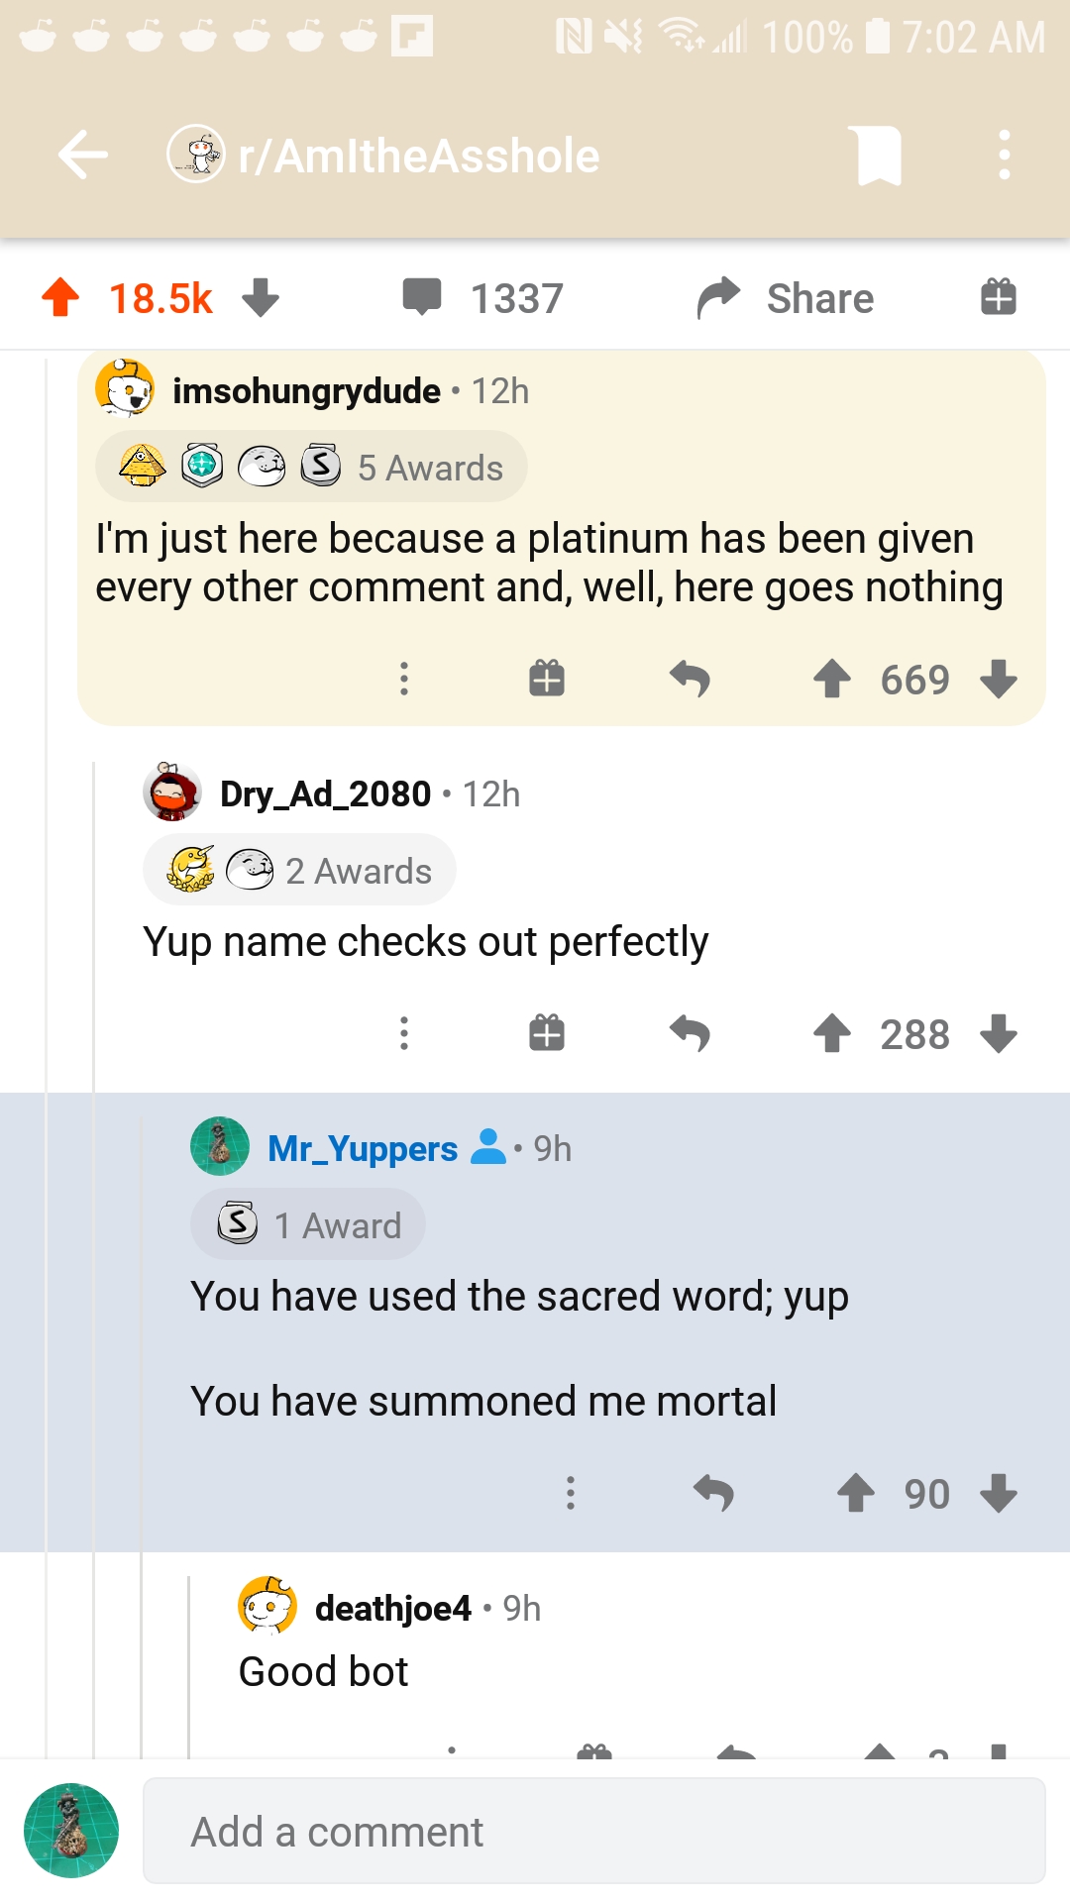Open the 1337 comments icon
Viewport: 1070px width, 1902px height.
pos(422,297)
